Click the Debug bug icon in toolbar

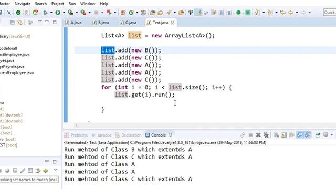coord(45,13)
